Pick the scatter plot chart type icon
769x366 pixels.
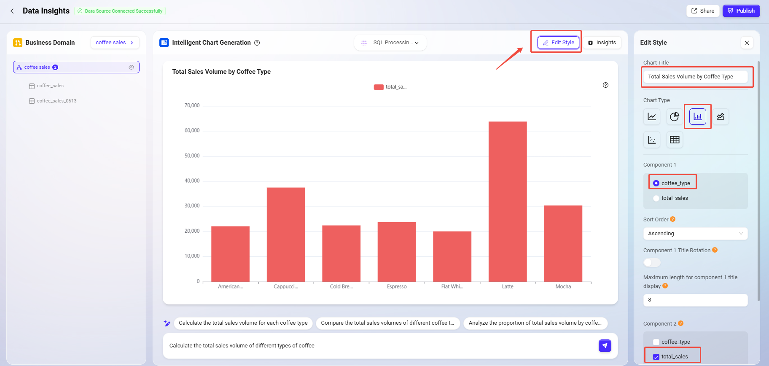click(x=652, y=140)
